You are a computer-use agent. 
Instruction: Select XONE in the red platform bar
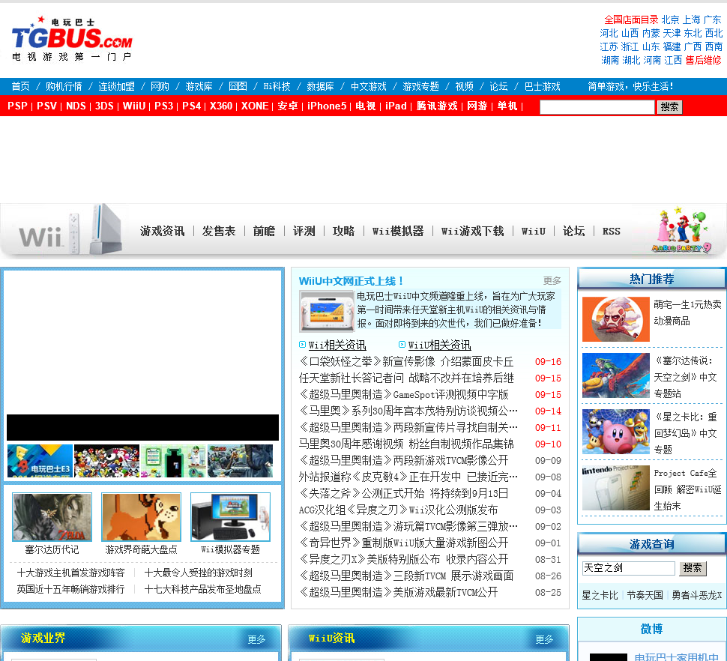(x=255, y=106)
